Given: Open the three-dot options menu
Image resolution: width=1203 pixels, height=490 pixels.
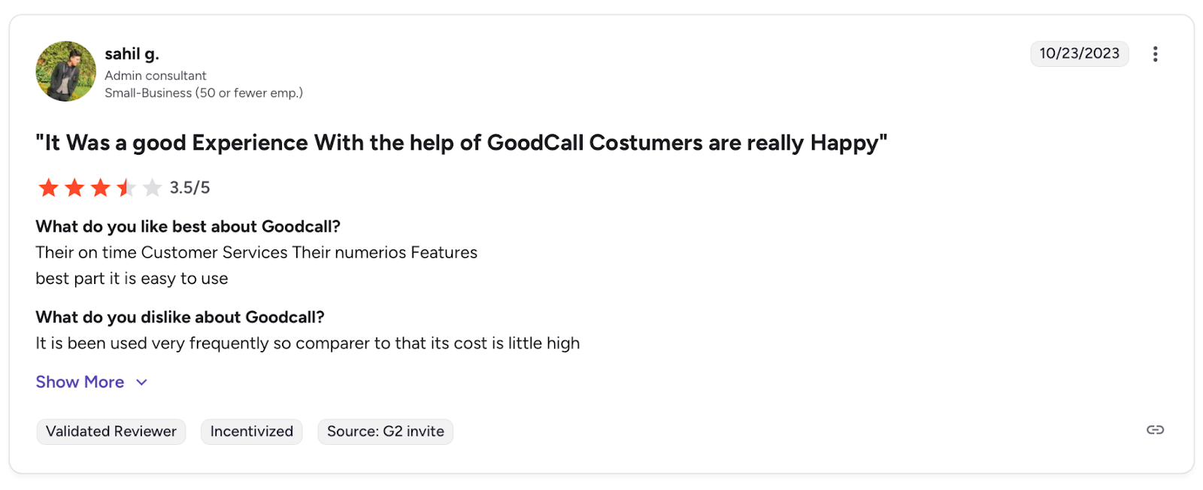Looking at the screenshot, I should 1155,54.
